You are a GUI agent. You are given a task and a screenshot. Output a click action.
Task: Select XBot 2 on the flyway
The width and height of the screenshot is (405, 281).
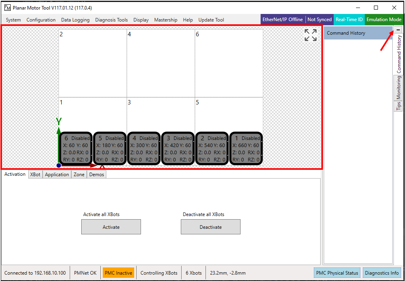(x=212, y=149)
